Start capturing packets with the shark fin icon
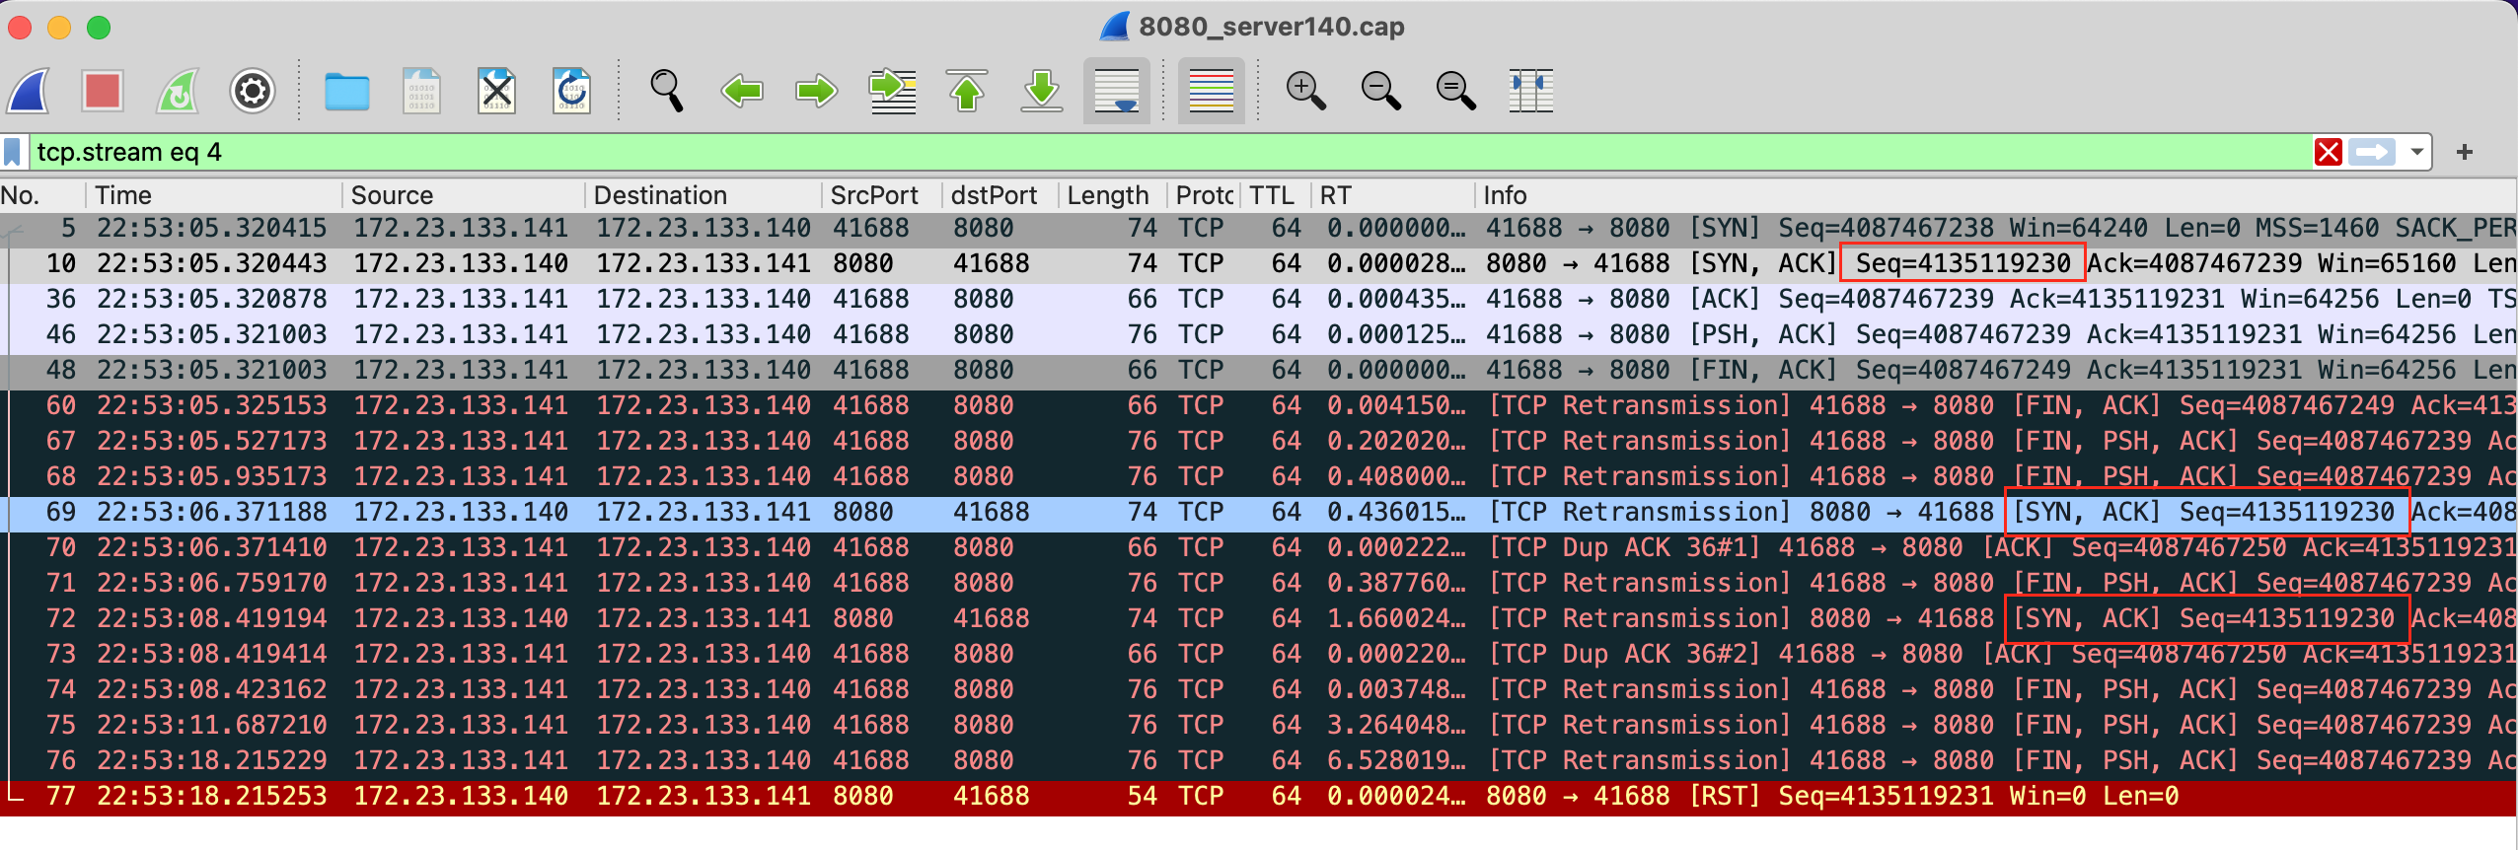This screenshot has width=2518, height=850. 29,92
